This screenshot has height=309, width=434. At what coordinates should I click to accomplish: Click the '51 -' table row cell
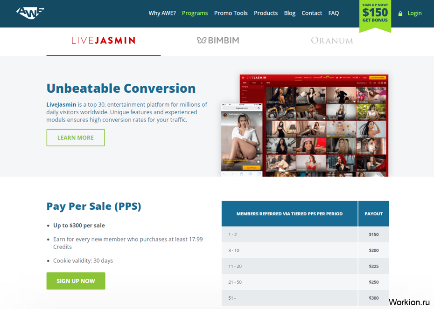click(289, 298)
